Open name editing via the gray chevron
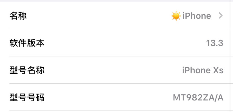233x112 pixels. 221,15
